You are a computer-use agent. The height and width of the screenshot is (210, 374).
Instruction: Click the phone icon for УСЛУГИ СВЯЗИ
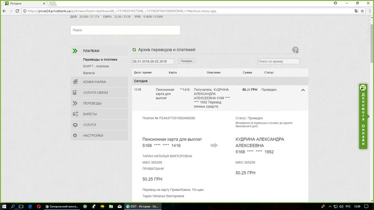click(x=75, y=93)
